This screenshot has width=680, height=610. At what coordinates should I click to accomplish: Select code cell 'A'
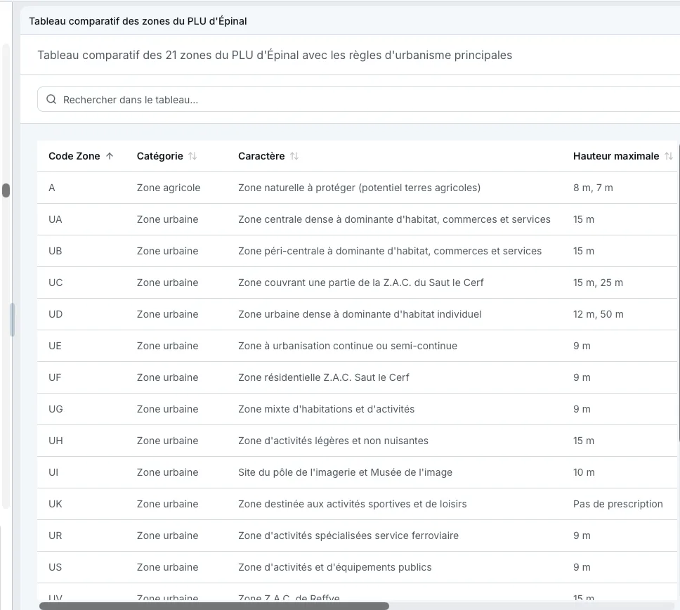coord(52,188)
